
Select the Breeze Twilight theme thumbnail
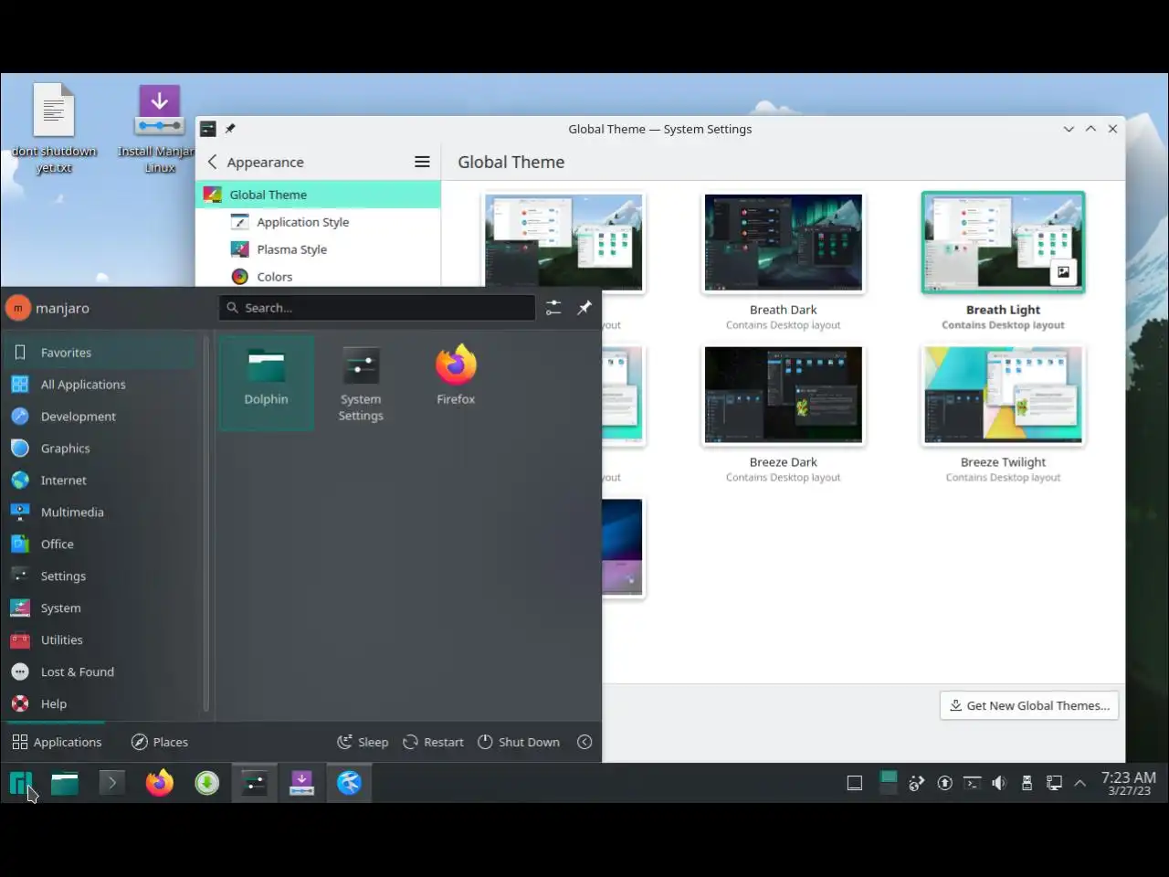click(x=1003, y=395)
